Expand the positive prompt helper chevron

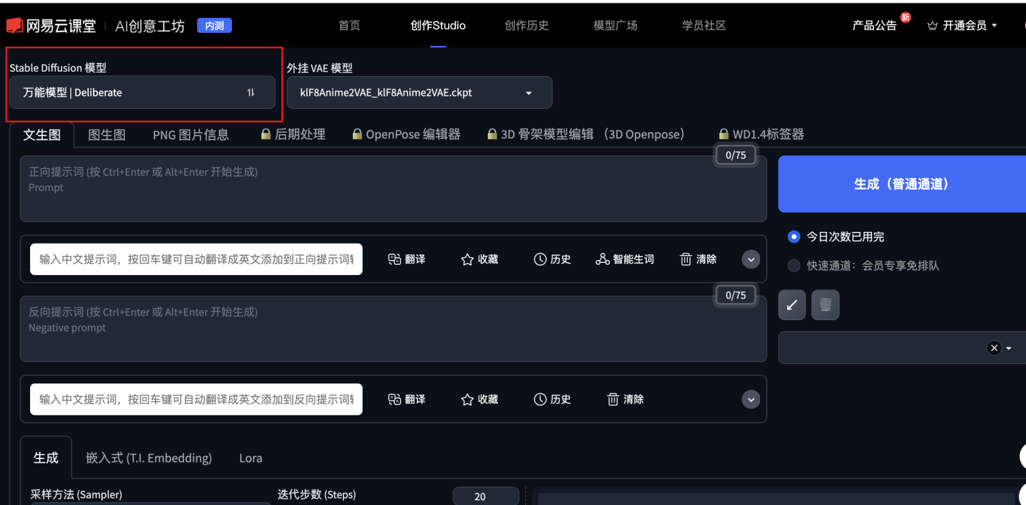(x=751, y=259)
